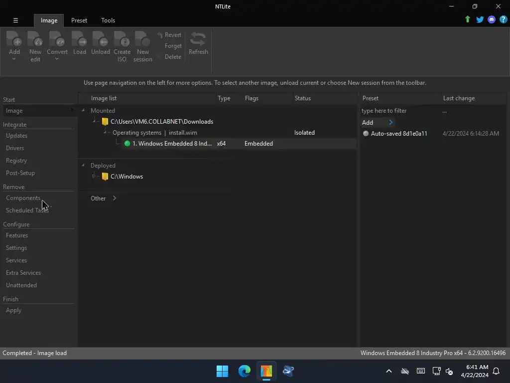
Task: Click NTLite icon in taskbar
Action: tap(266, 371)
